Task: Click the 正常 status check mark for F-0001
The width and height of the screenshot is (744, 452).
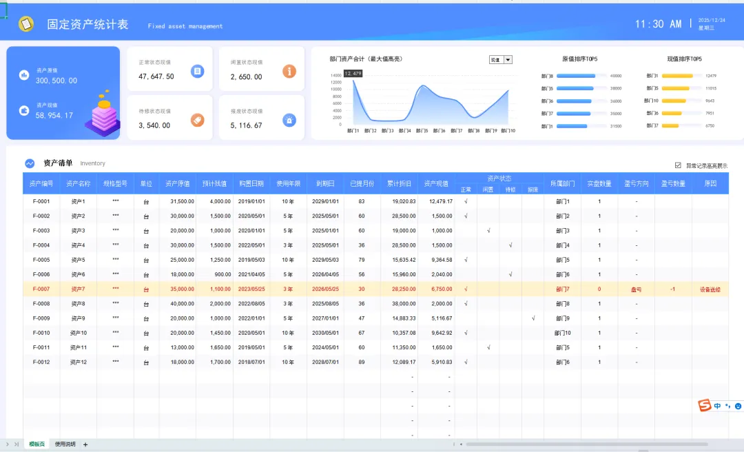Action: [x=466, y=201]
